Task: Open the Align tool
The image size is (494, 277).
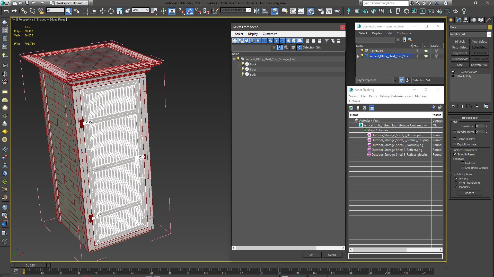Action: point(265,11)
